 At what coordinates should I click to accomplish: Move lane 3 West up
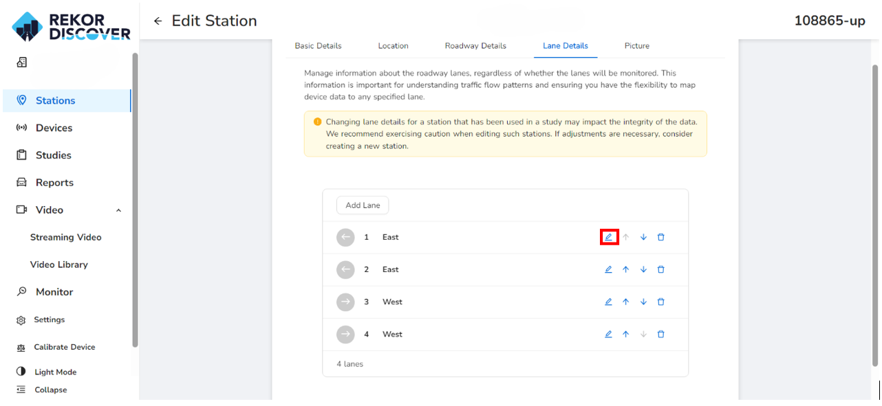click(x=625, y=302)
